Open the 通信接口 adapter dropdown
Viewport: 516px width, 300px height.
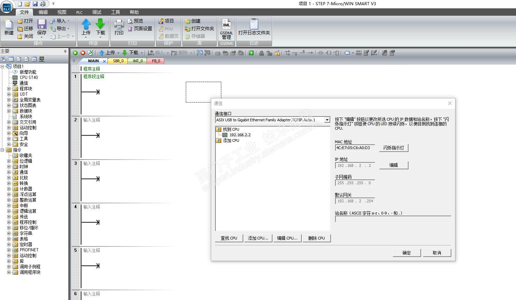click(327, 120)
